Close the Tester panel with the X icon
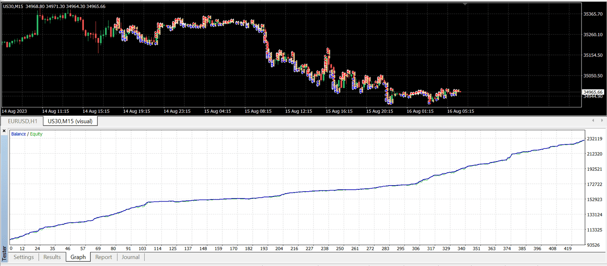 [4, 131]
